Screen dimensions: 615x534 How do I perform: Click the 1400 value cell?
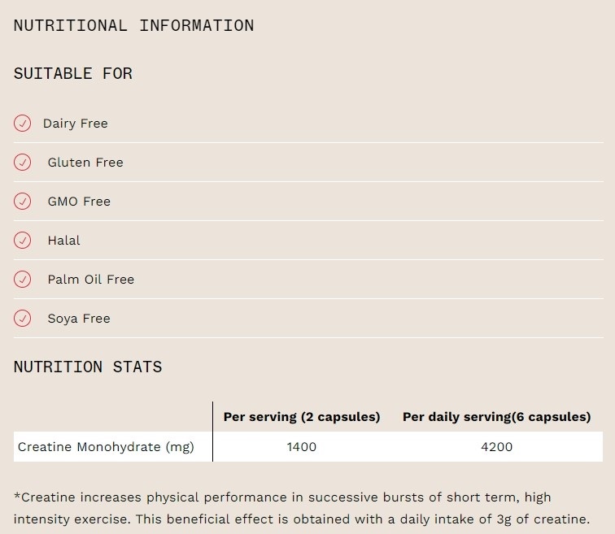pyautogui.click(x=302, y=447)
